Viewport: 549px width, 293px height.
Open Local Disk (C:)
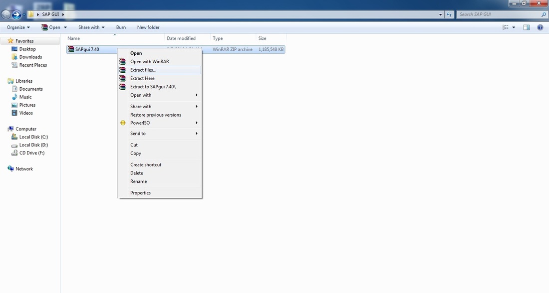tap(33, 137)
